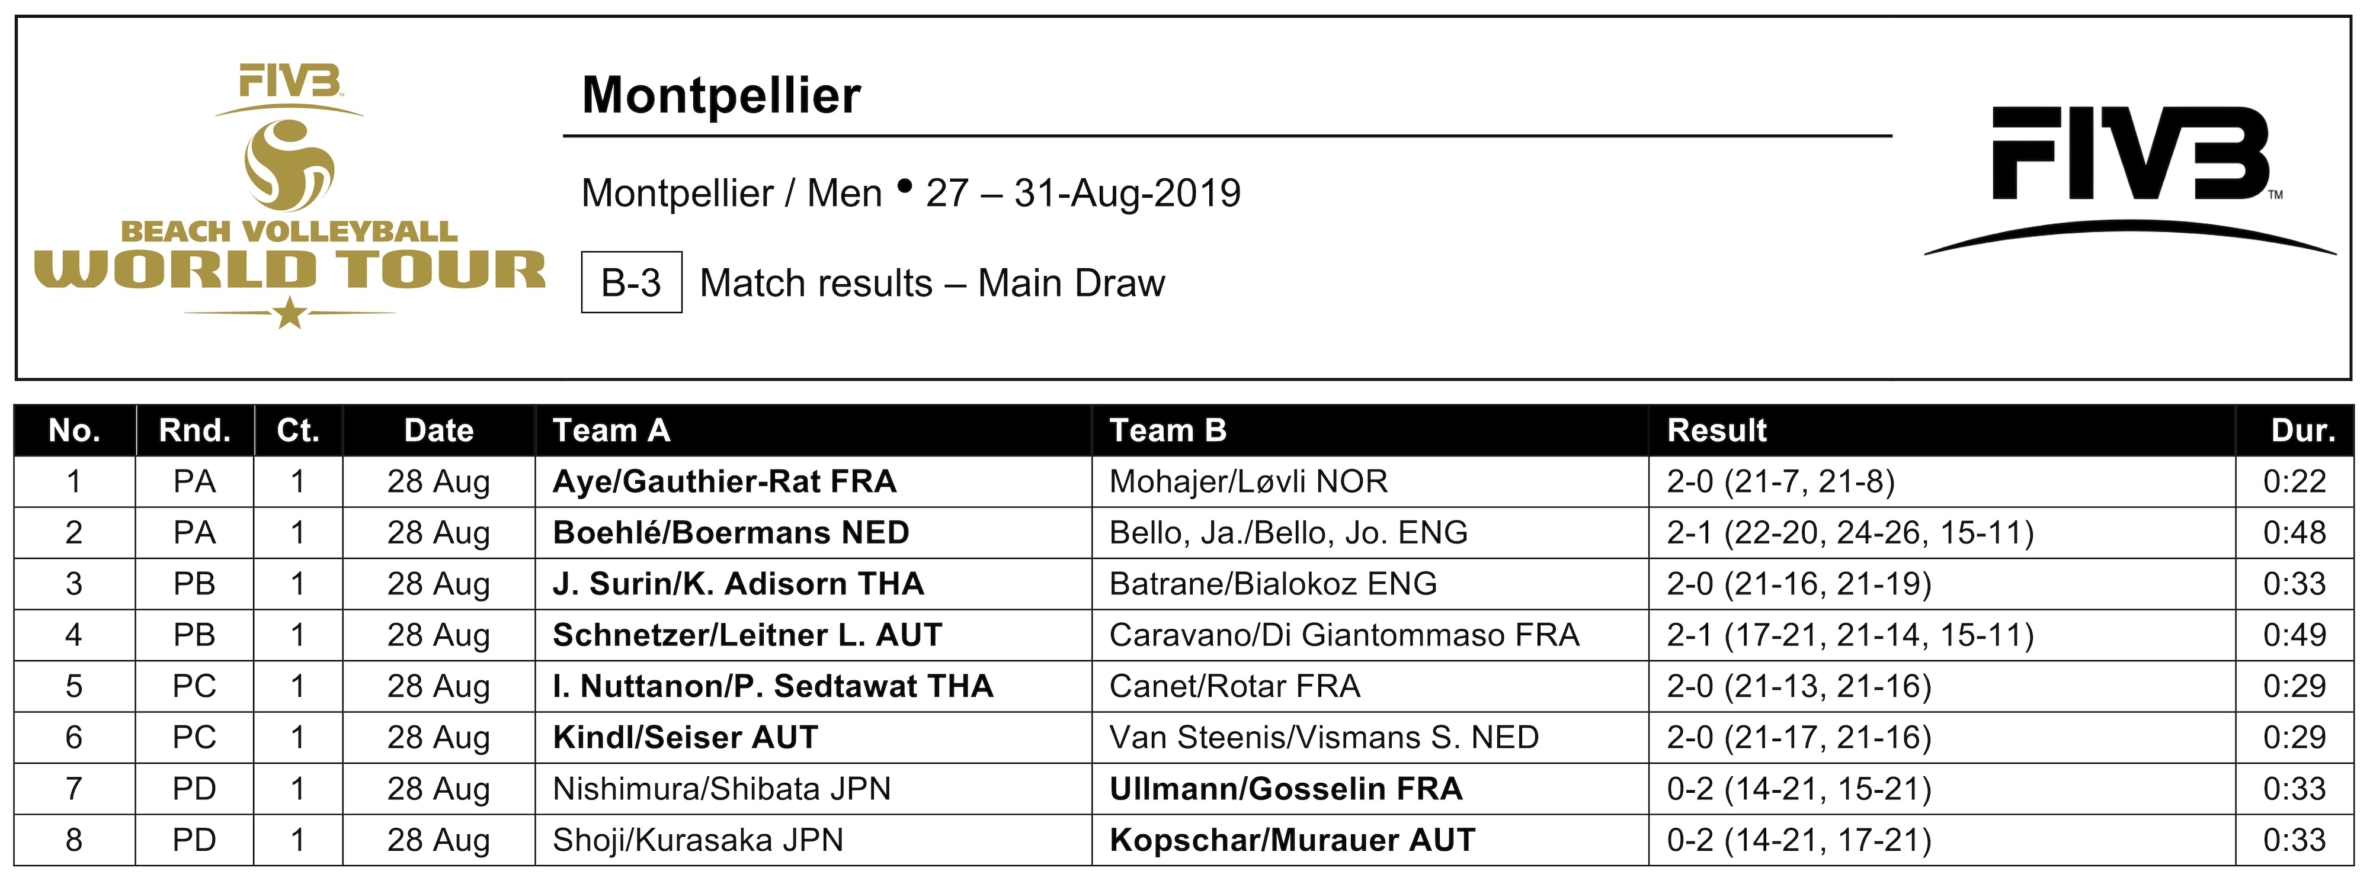Viewport: 2370px width, 881px height.
Task: Click the black FIVB logo at right
Action: [x=2130, y=181]
